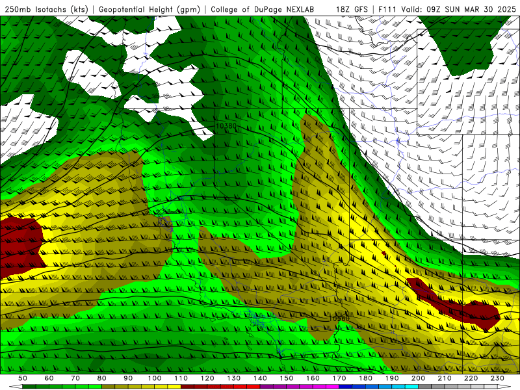
Task: Click the 140 knot colorbar label
Action: pos(260,378)
